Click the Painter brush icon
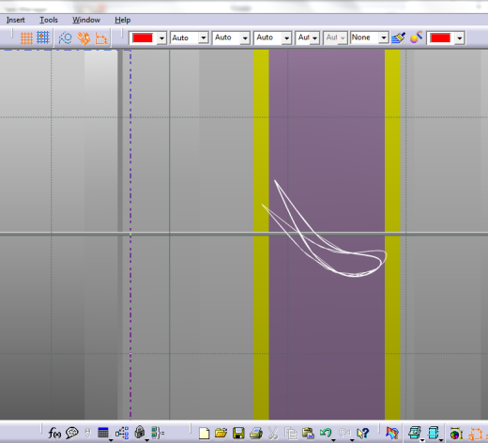 pyautogui.click(x=398, y=38)
